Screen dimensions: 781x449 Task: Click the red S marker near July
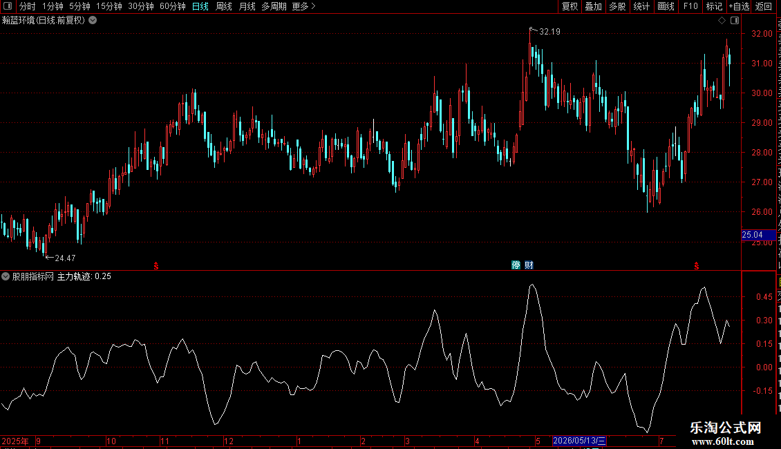pos(696,267)
